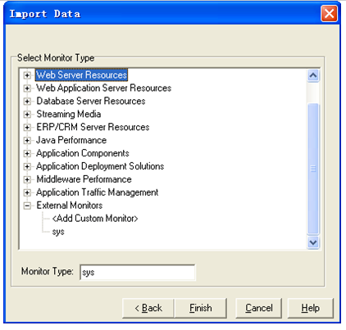Click the scrollbar up arrow
Screen dimensions: 346x330
tap(313, 75)
